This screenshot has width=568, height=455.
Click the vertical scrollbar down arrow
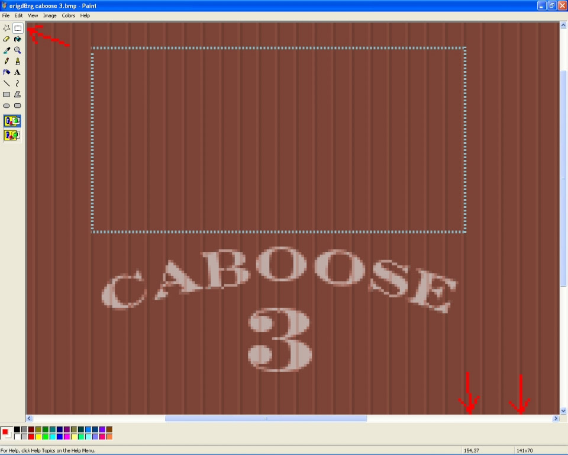tap(563, 411)
